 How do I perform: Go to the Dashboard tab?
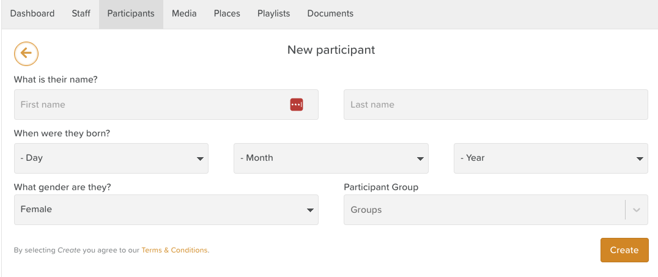pyautogui.click(x=32, y=13)
